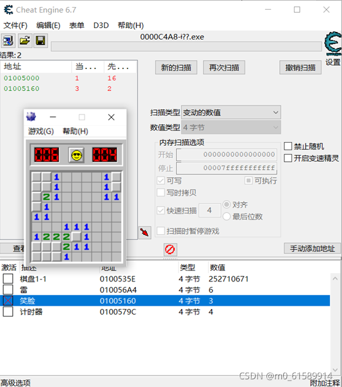This screenshot has width=342, height=387.
Task: Click the Minesweeper mine window icon
Action: pos(31,117)
